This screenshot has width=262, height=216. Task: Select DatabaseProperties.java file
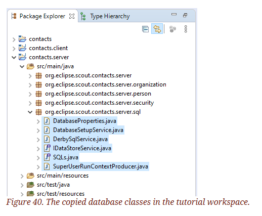click(x=84, y=121)
